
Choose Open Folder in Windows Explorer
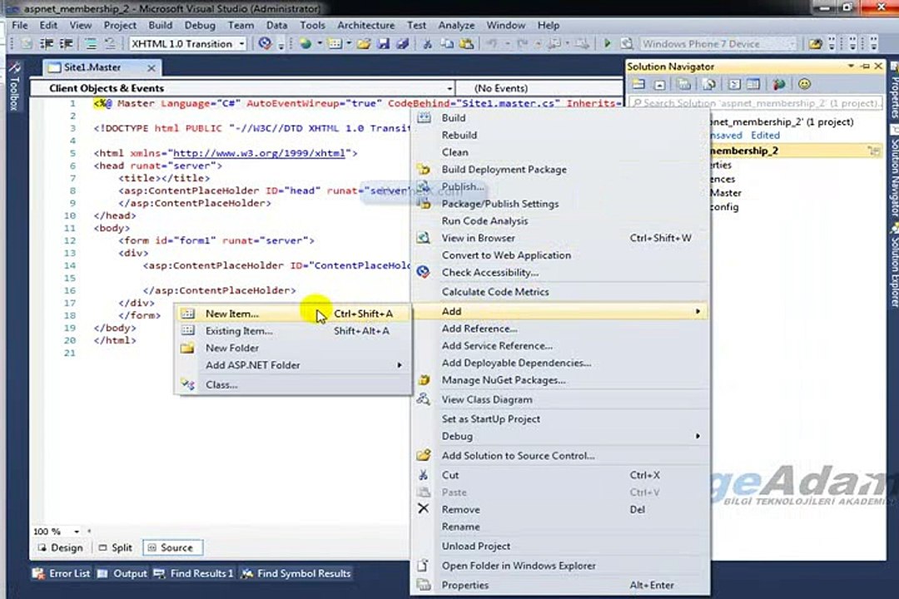pos(561,566)
